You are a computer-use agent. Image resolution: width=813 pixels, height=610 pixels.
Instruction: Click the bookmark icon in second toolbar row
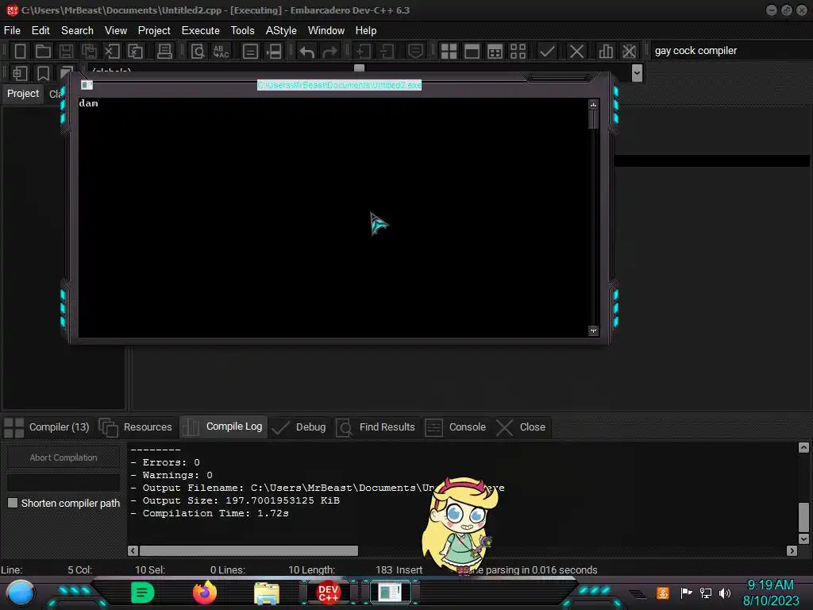click(43, 73)
